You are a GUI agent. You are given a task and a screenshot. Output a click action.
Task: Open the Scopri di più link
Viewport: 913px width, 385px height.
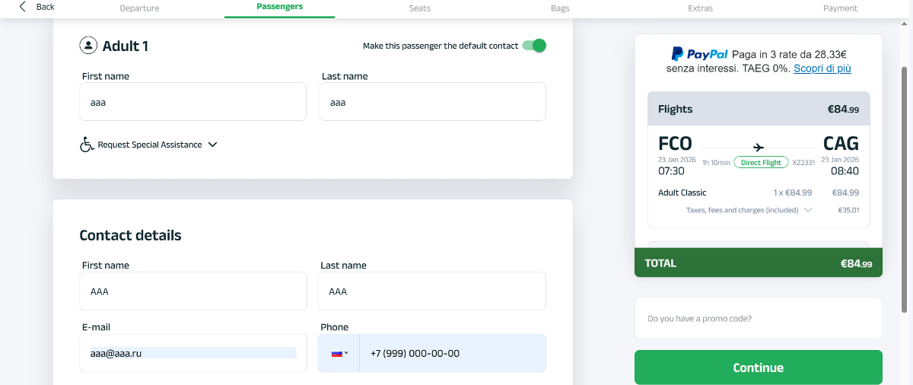[x=822, y=68]
